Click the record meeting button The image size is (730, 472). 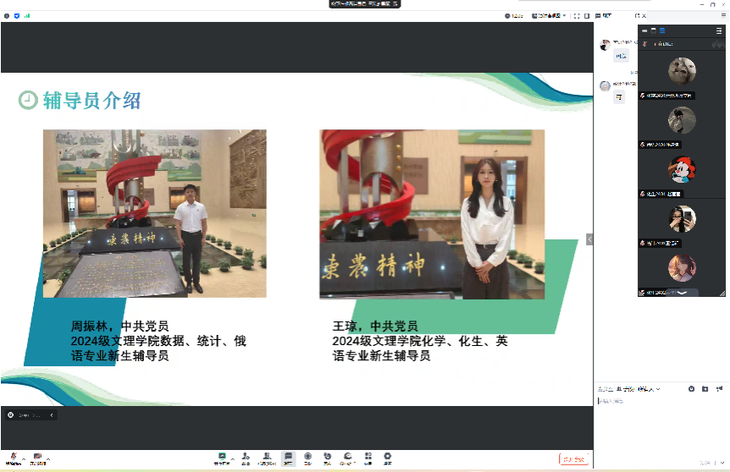[307, 458]
